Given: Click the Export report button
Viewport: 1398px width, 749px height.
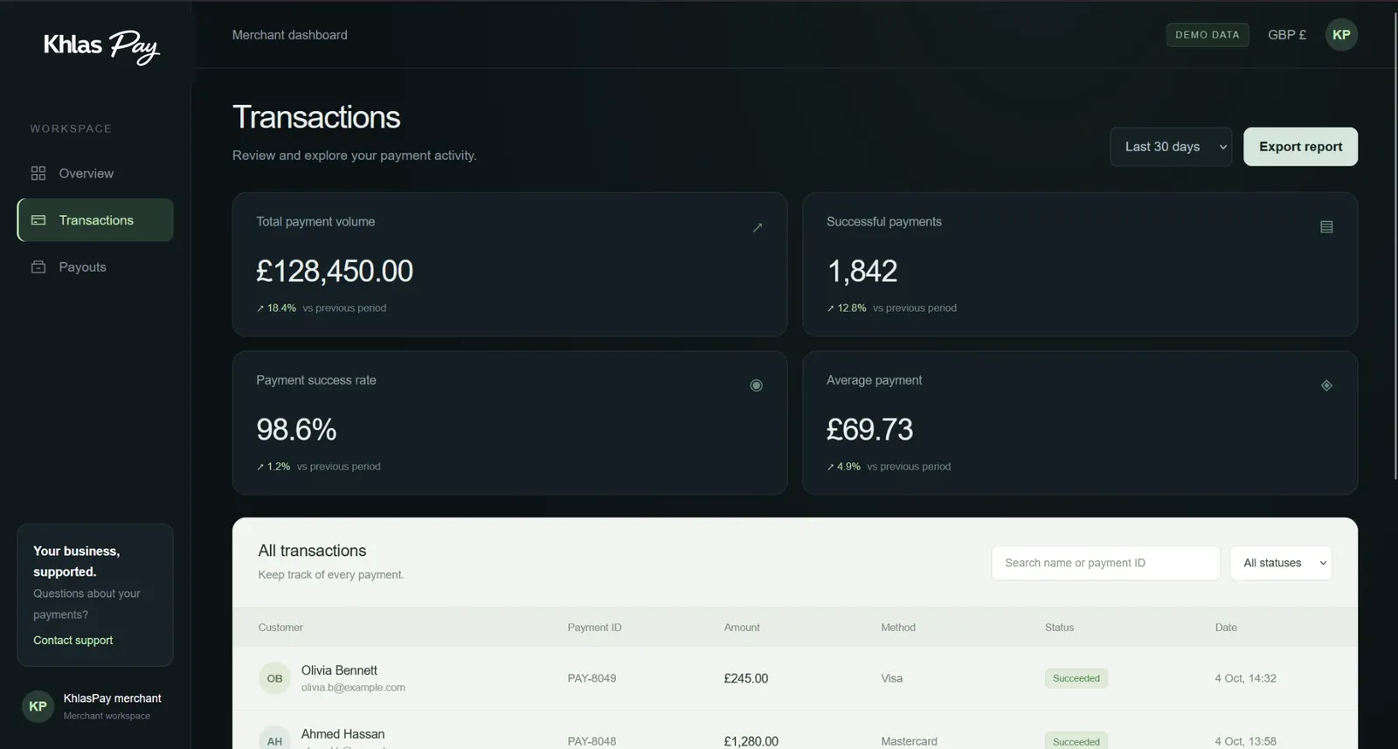Looking at the screenshot, I should tap(1300, 147).
